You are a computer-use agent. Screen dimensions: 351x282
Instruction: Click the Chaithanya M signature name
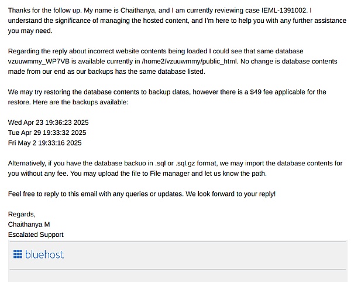point(29,224)
